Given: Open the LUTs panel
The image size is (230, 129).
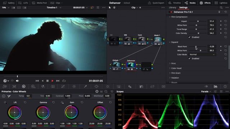Looking at the screenshot, I should coord(23,3).
